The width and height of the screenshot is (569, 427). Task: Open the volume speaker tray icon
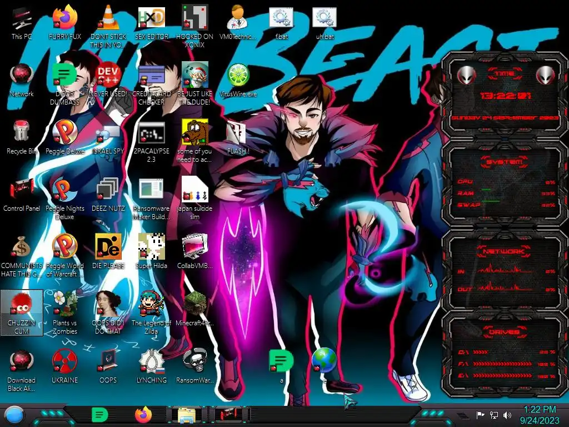pyautogui.click(x=507, y=415)
